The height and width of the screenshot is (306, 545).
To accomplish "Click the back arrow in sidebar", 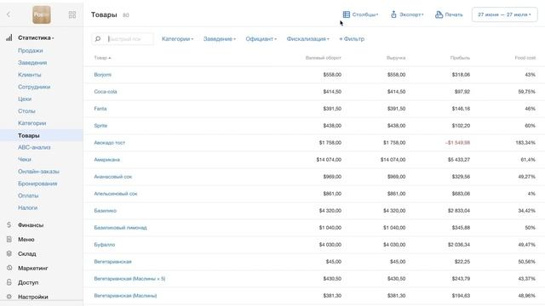I will pyautogui.click(x=9, y=14).
